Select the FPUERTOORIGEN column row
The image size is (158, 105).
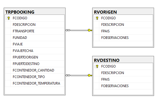(35, 57)
